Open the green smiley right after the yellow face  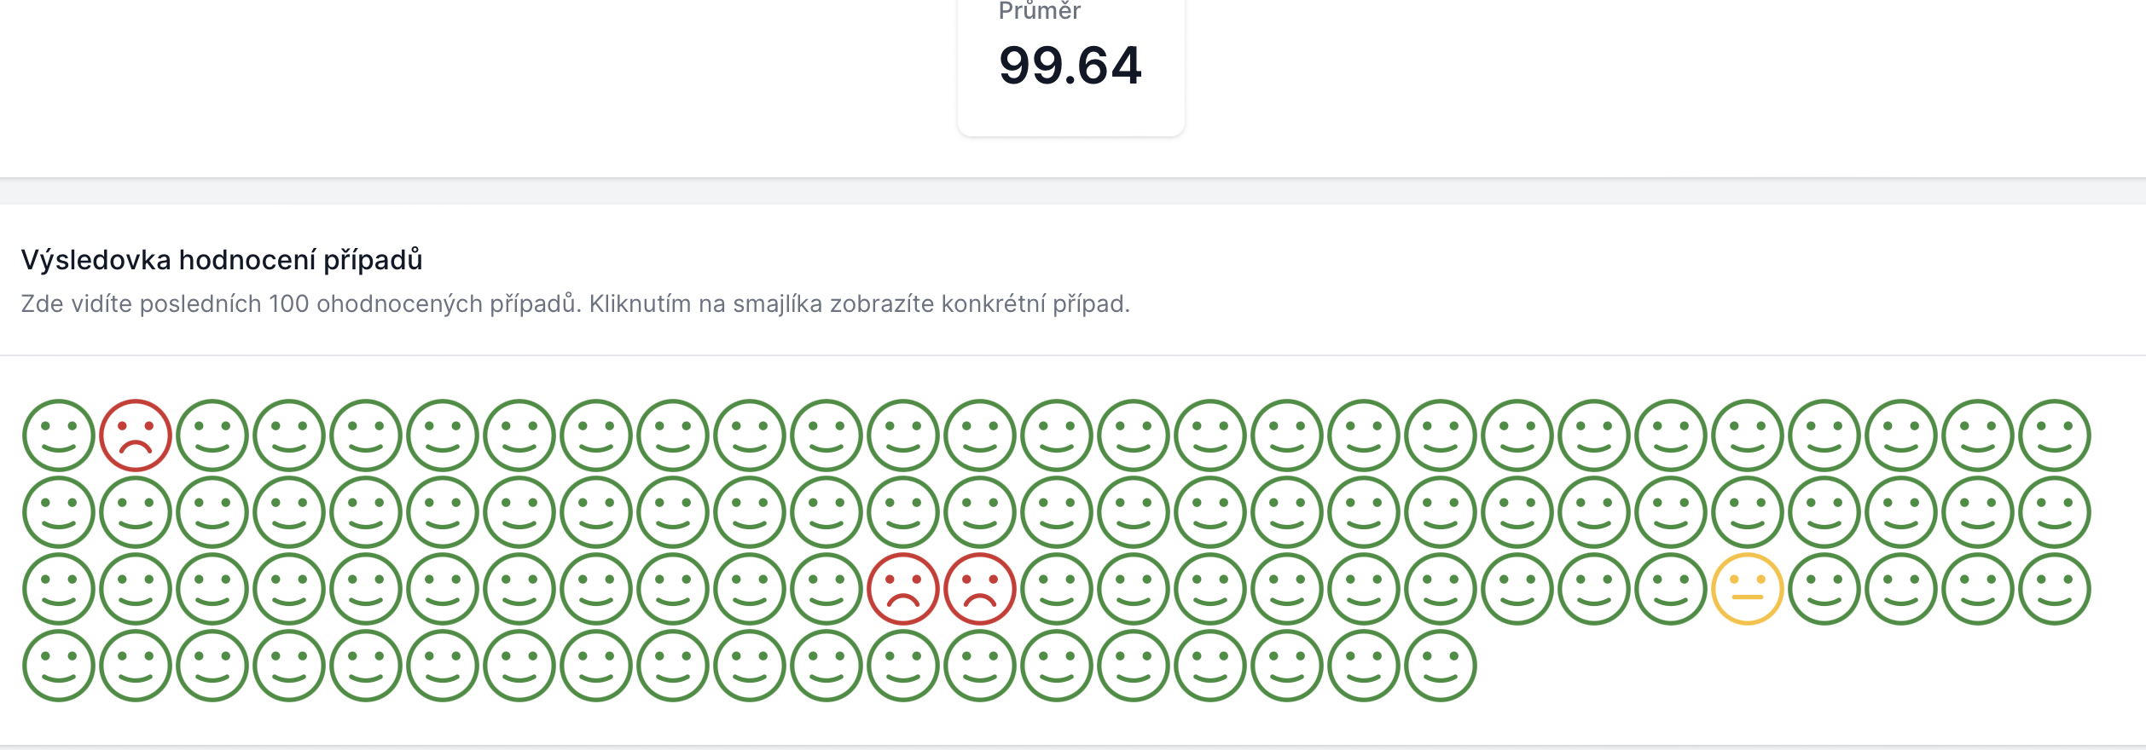tap(1824, 589)
